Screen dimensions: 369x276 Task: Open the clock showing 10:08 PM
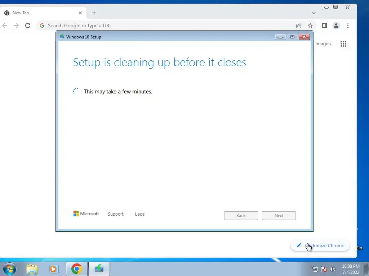351,269
